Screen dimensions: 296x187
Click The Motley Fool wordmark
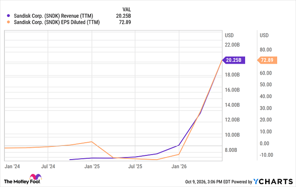pos(22,182)
